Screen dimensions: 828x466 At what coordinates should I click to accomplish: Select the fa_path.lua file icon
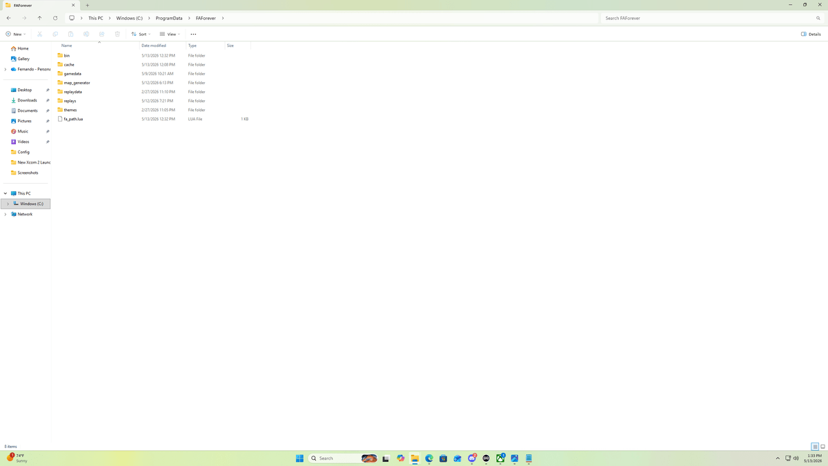pos(60,119)
